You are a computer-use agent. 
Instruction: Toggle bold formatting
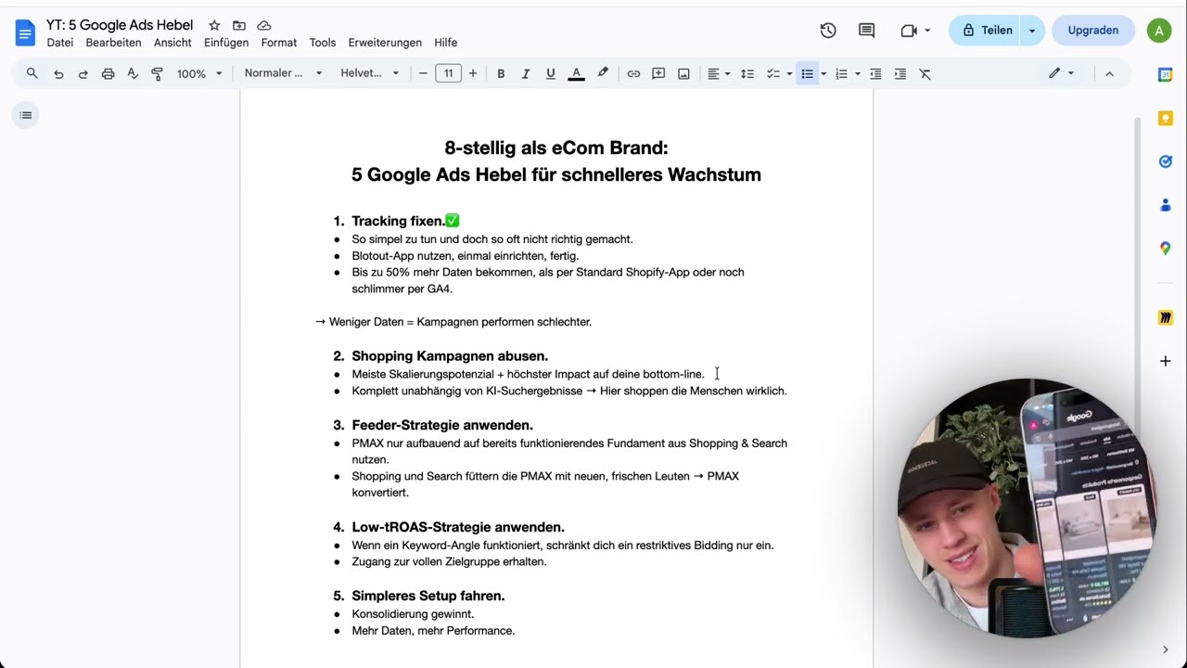click(x=501, y=73)
